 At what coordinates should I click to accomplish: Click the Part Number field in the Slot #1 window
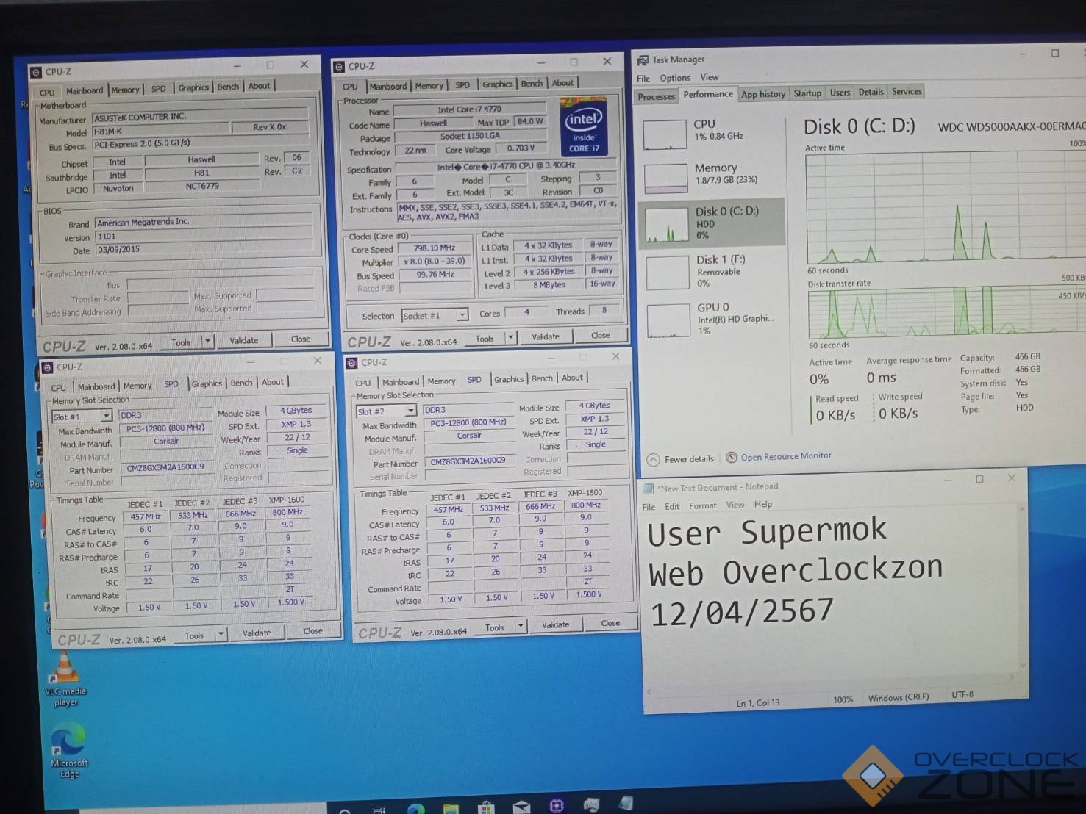(x=165, y=468)
